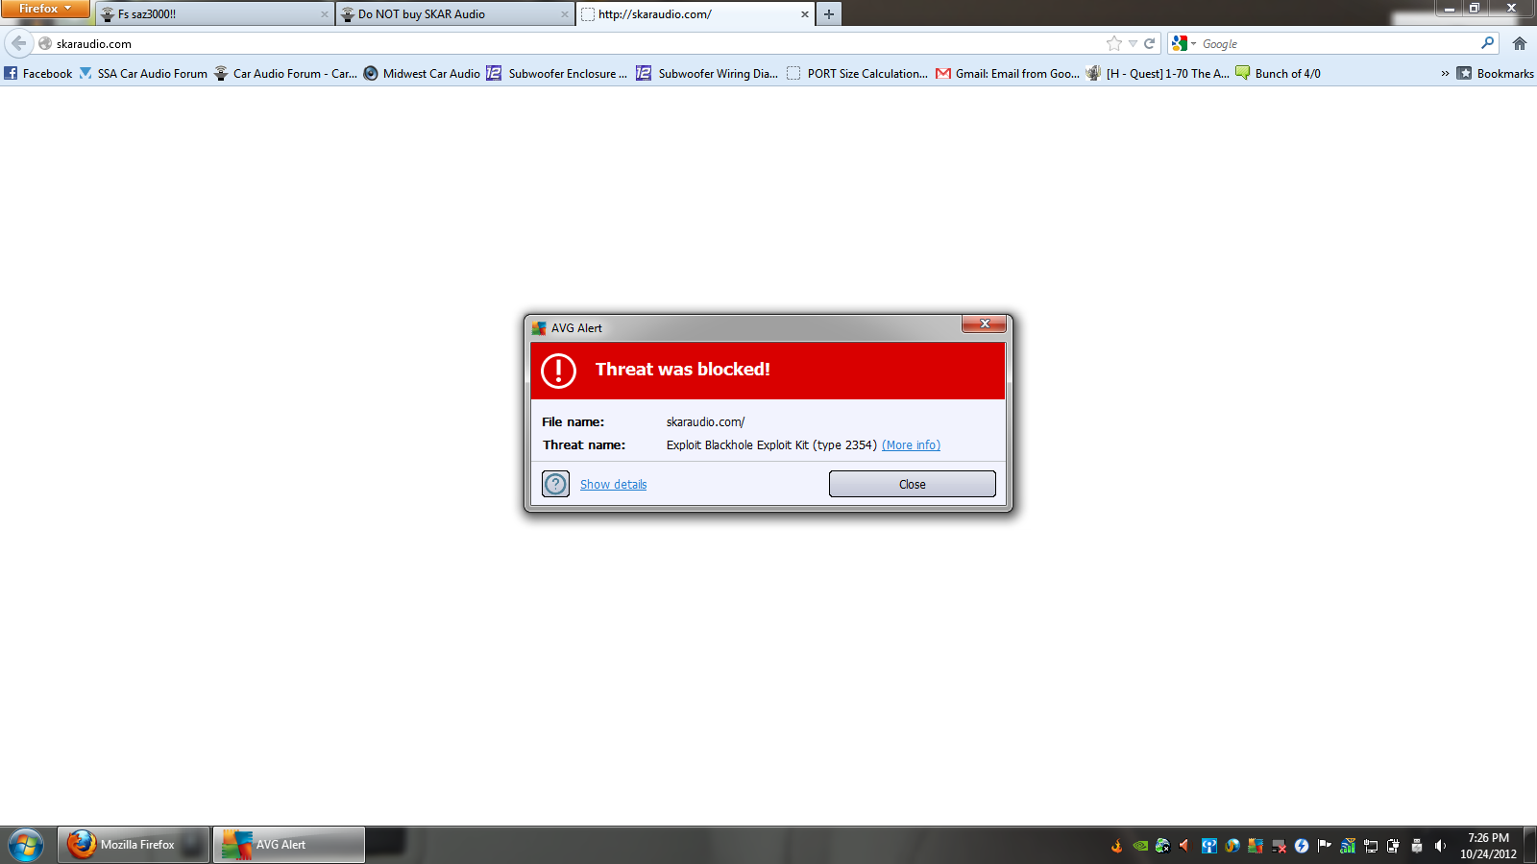Choose search engine from Google dropdown
1537x864 pixels.
tap(1183, 43)
